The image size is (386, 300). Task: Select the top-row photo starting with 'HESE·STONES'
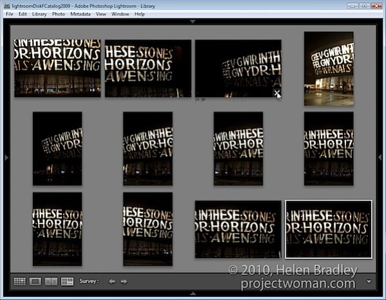pos(148,68)
